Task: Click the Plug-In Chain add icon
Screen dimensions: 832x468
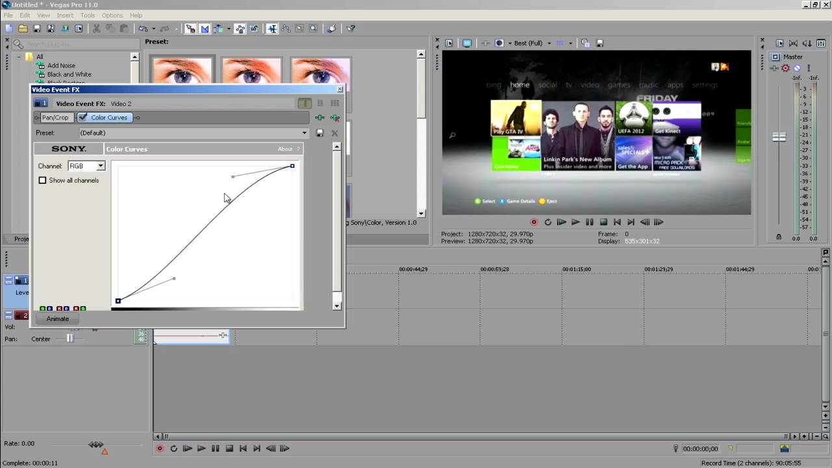Action: pyautogui.click(x=320, y=118)
